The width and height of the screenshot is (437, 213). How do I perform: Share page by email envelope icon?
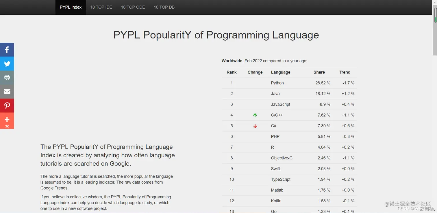7,92
